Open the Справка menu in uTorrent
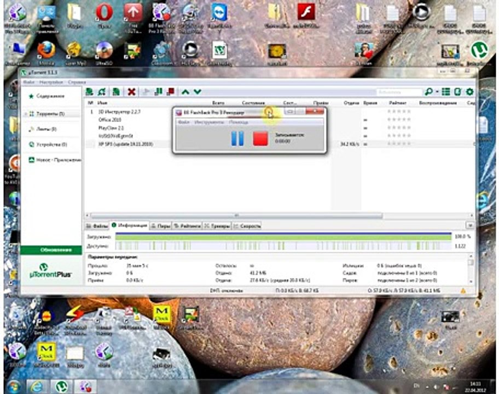The height and width of the screenshot is (394, 499). pyautogui.click(x=77, y=82)
